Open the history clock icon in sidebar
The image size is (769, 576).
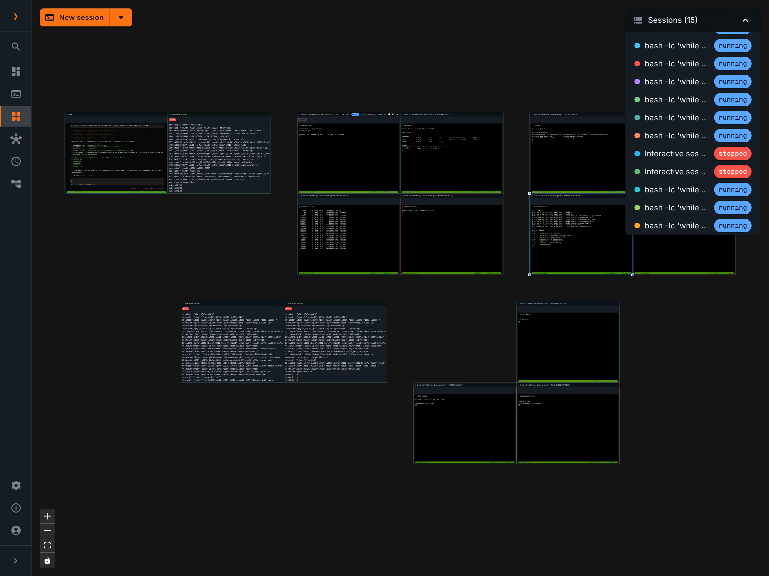(x=16, y=161)
